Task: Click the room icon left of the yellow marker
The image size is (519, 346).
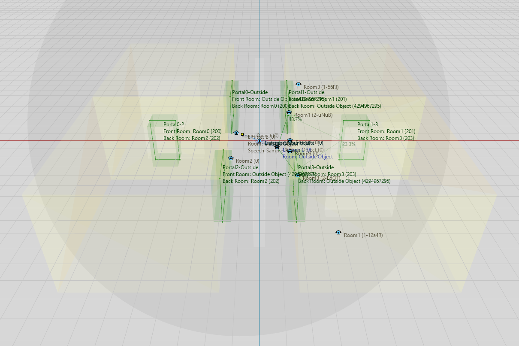Action: point(236,133)
